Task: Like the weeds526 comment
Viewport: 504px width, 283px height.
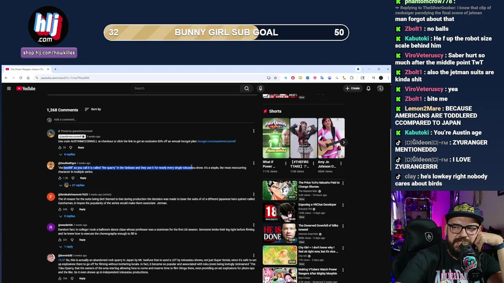Action: [x=60, y=240]
